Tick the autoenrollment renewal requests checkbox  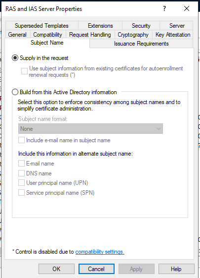(x=24, y=71)
